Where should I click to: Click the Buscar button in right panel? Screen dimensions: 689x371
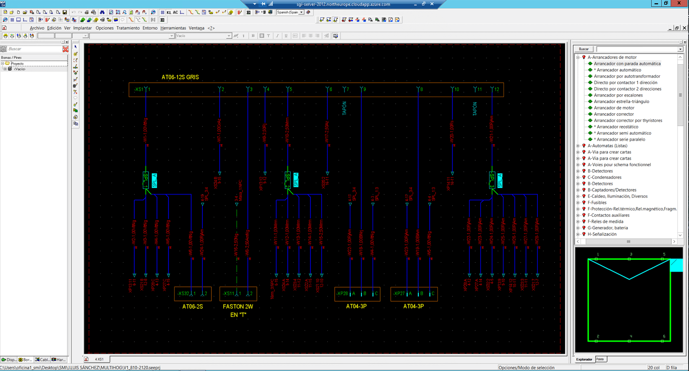(584, 49)
